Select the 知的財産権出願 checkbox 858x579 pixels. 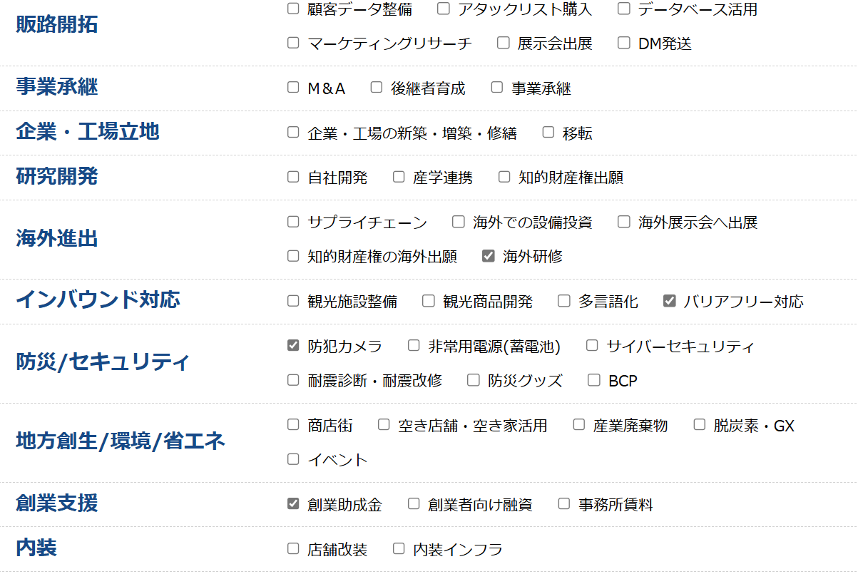(504, 177)
